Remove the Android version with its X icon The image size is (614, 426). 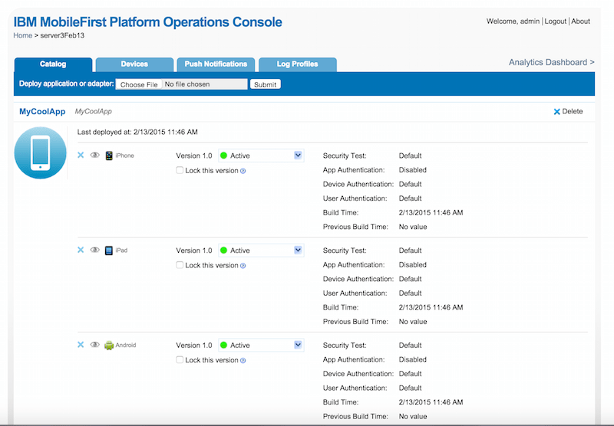click(81, 345)
